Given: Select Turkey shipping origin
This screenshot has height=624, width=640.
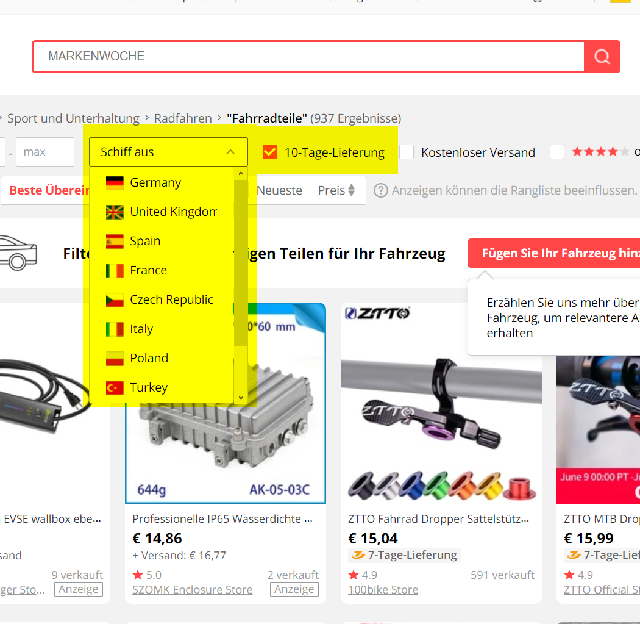Looking at the screenshot, I should [162, 387].
